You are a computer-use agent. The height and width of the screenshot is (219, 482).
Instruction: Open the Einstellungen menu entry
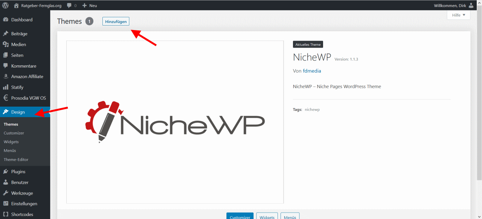[25, 204]
